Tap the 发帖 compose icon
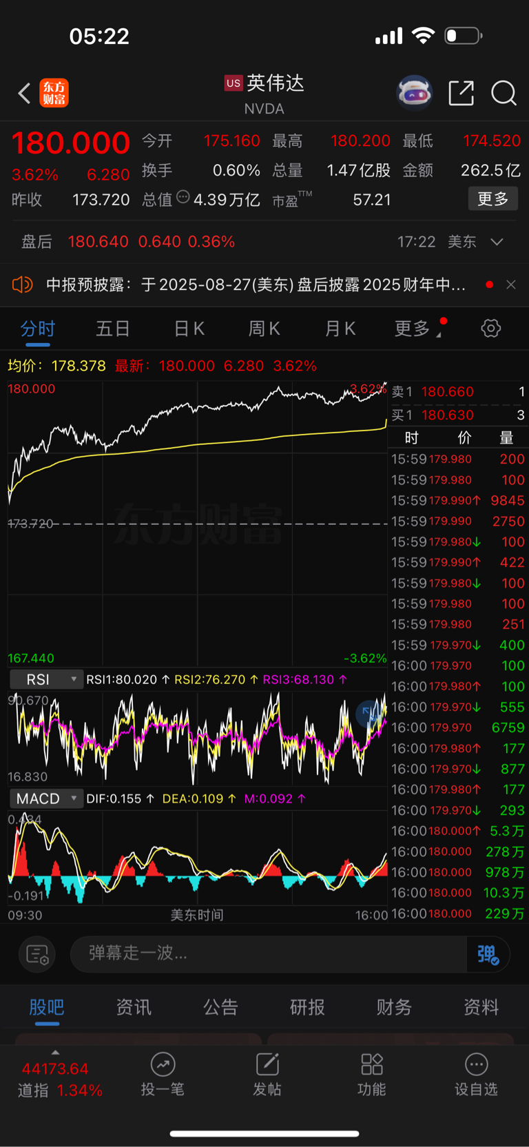The height and width of the screenshot is (1147, 529). click(267, 1064)
